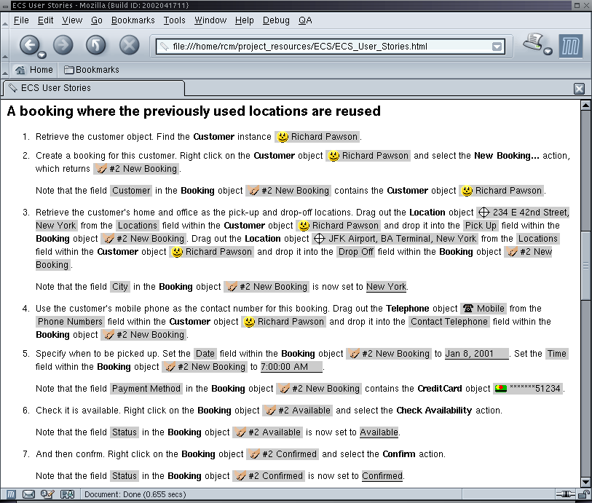
Task: Open the Print button dropdown arrow
Action: tap(548, 51)
